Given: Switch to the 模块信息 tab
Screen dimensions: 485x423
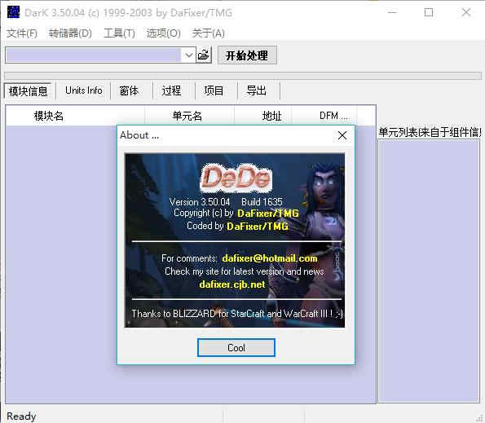Looking at the screenshot, I should click(29, 91).
